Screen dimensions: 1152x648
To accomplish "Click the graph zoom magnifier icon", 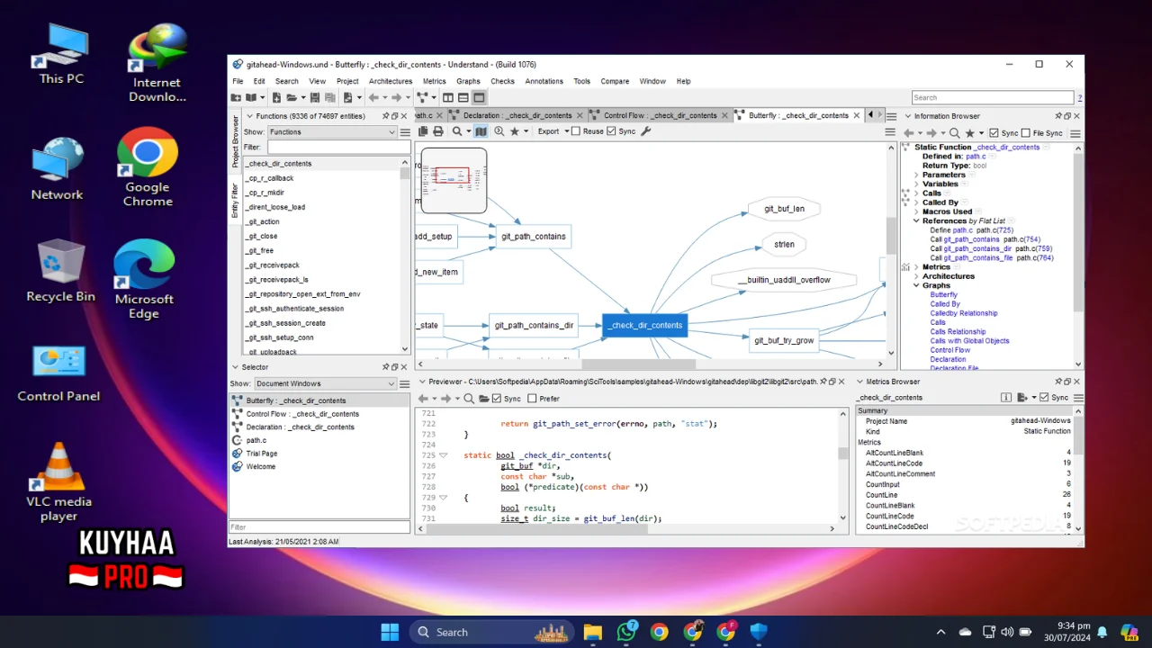I will coord(499,131).
